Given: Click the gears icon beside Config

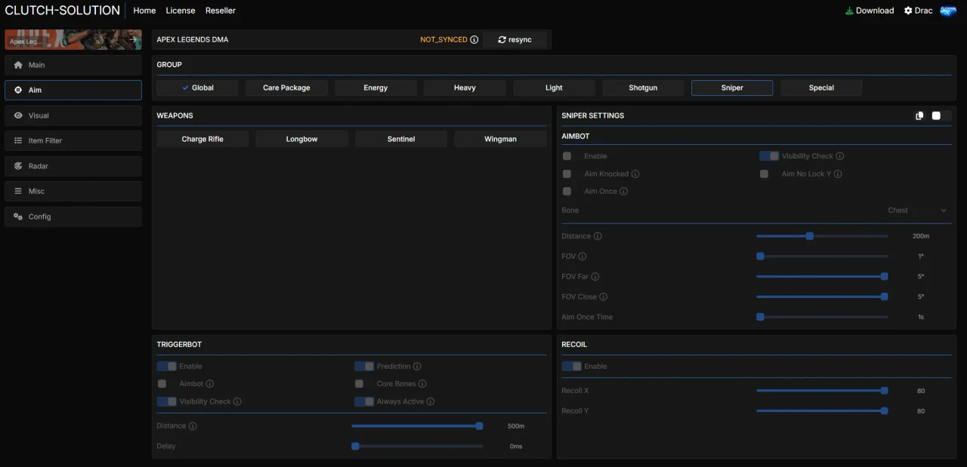Looking at the screenshot, I should point(18,217).
